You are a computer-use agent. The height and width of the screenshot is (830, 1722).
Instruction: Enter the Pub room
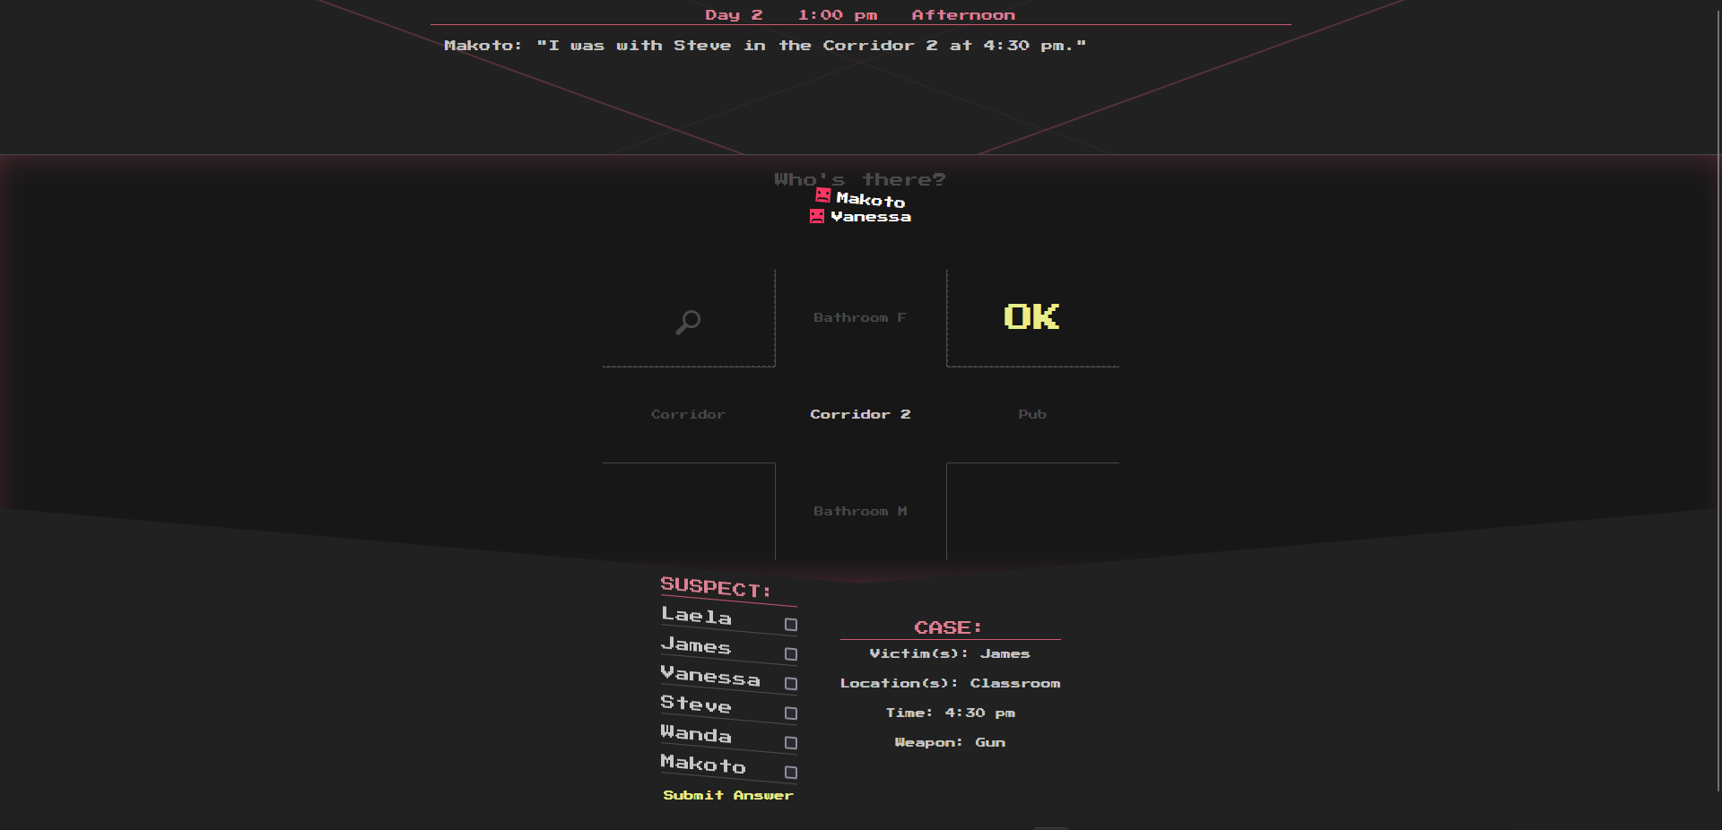tap(1032, 414)
